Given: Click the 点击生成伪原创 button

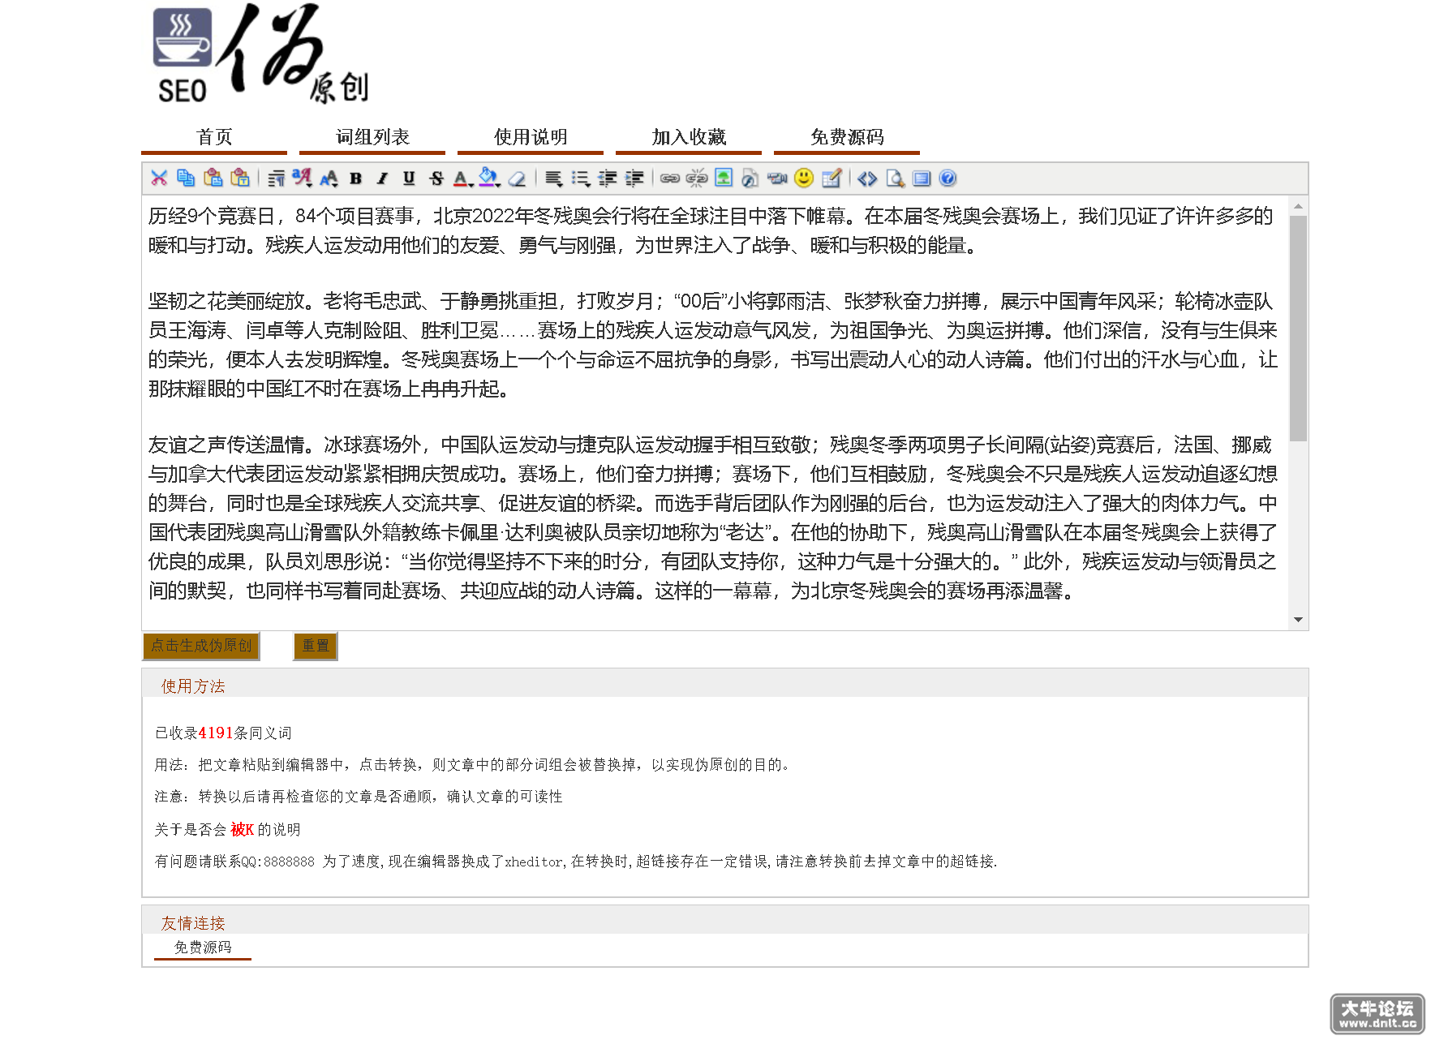Looking at the screenshot, I should pyautogui.click(x=201, y=646).
